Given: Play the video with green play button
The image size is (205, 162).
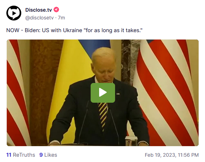Looking at the screenshot, I should [x=103, y=93].
